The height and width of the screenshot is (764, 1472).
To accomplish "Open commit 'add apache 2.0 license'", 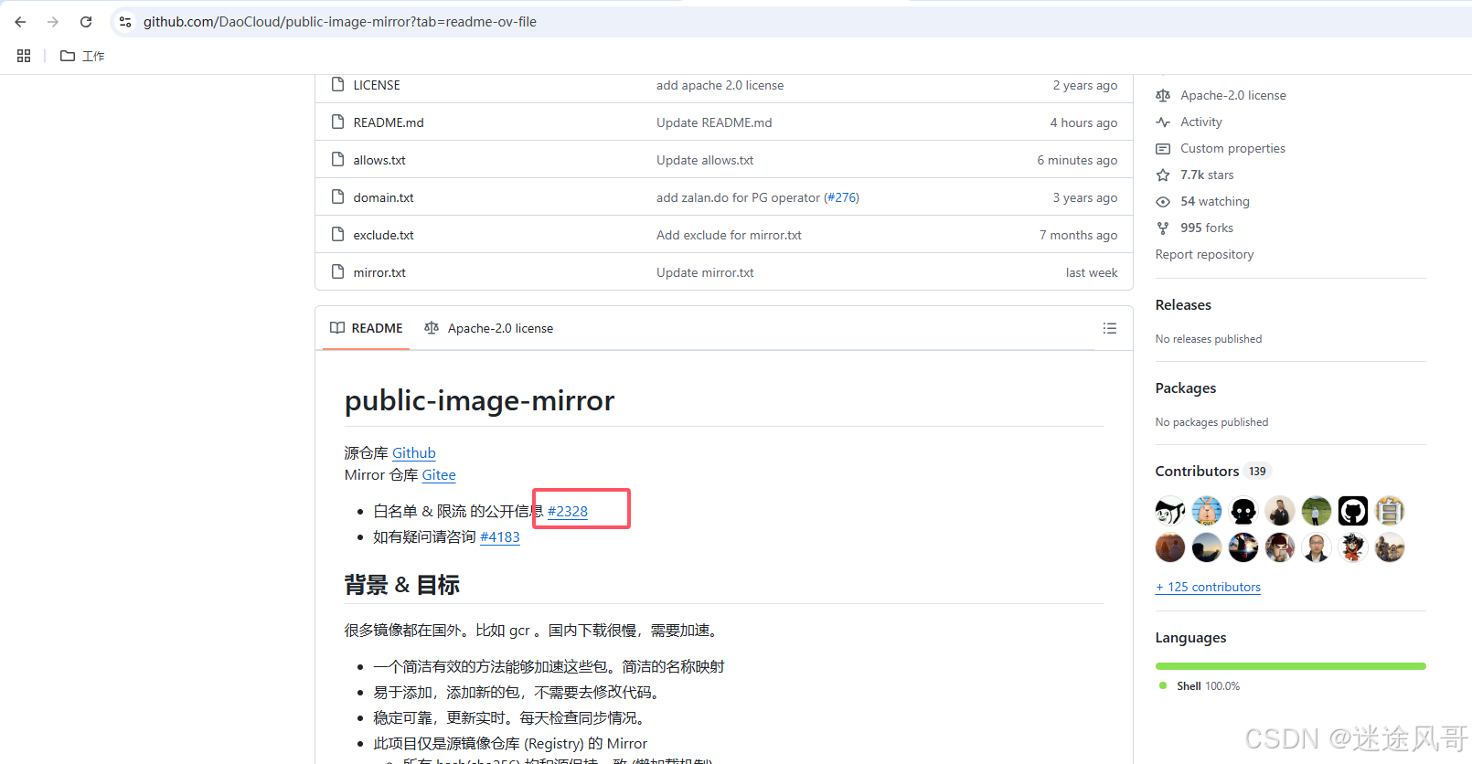I will click(x=720, y=85).
